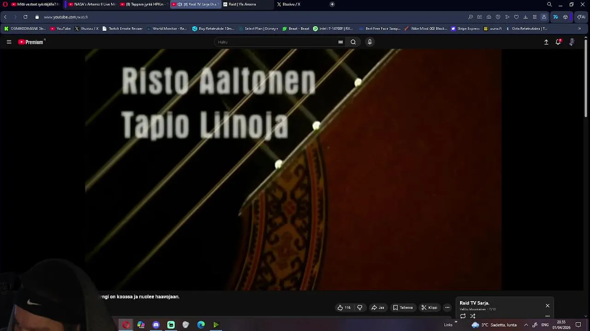590x331 pixels.
Task: Go back in browser history
Action: pyautogui.click(x=5, y=17)
